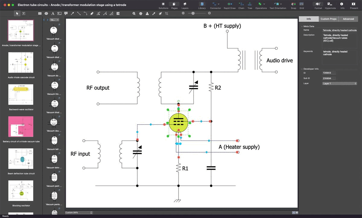Start Present mode
Viewport: 362px width, 218px height.
tap(354, 4)
